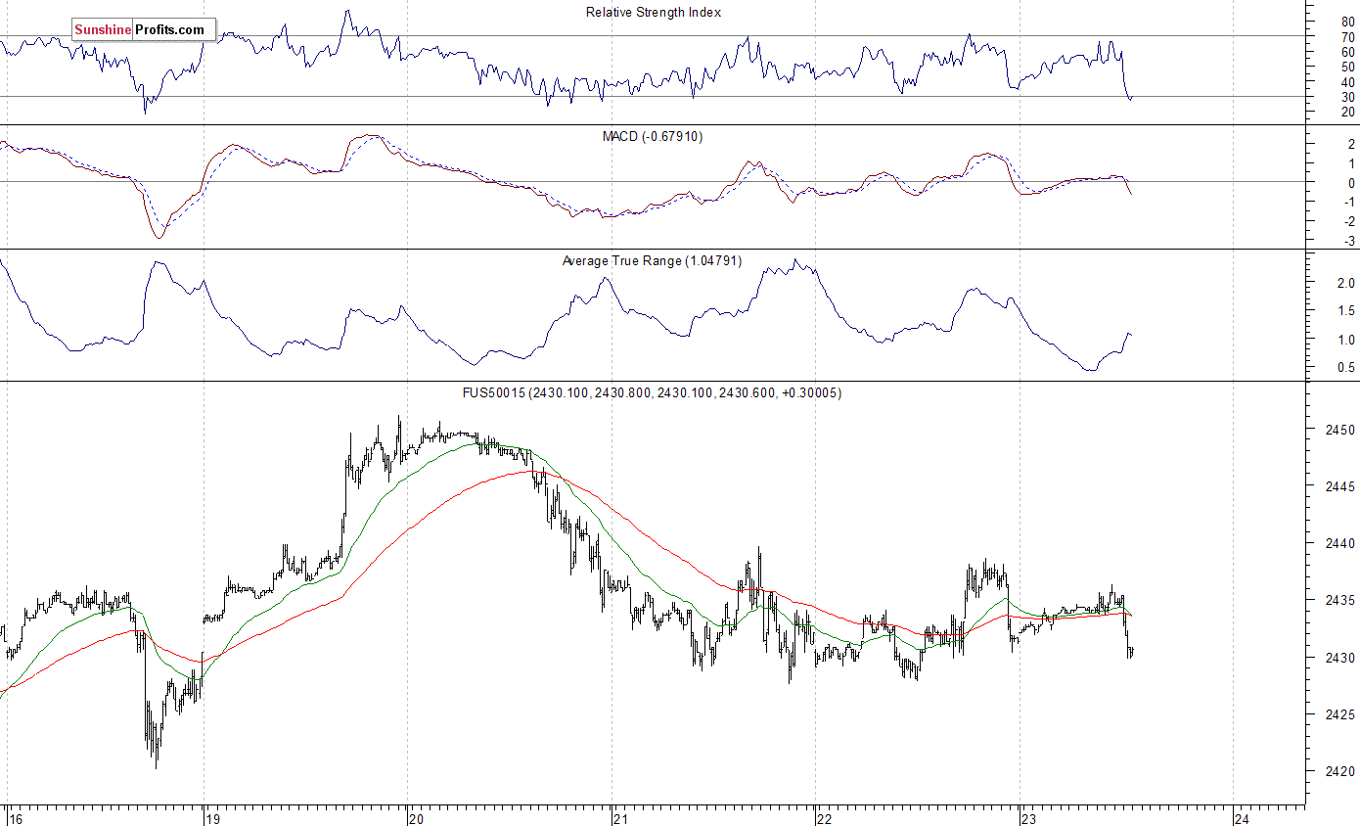Screen dimensions: 1360x826
Task: Click the 50 value on the RSI axis
Action: (1348, 67)
